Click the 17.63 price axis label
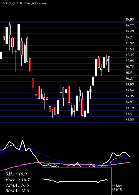This screenshot has width=139, height=195. tap(130, 49)
